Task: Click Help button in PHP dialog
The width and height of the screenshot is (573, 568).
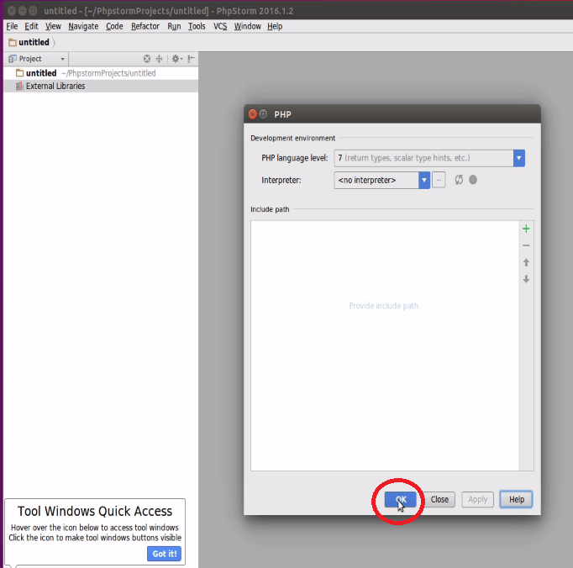Action: [x=517, y=499]
